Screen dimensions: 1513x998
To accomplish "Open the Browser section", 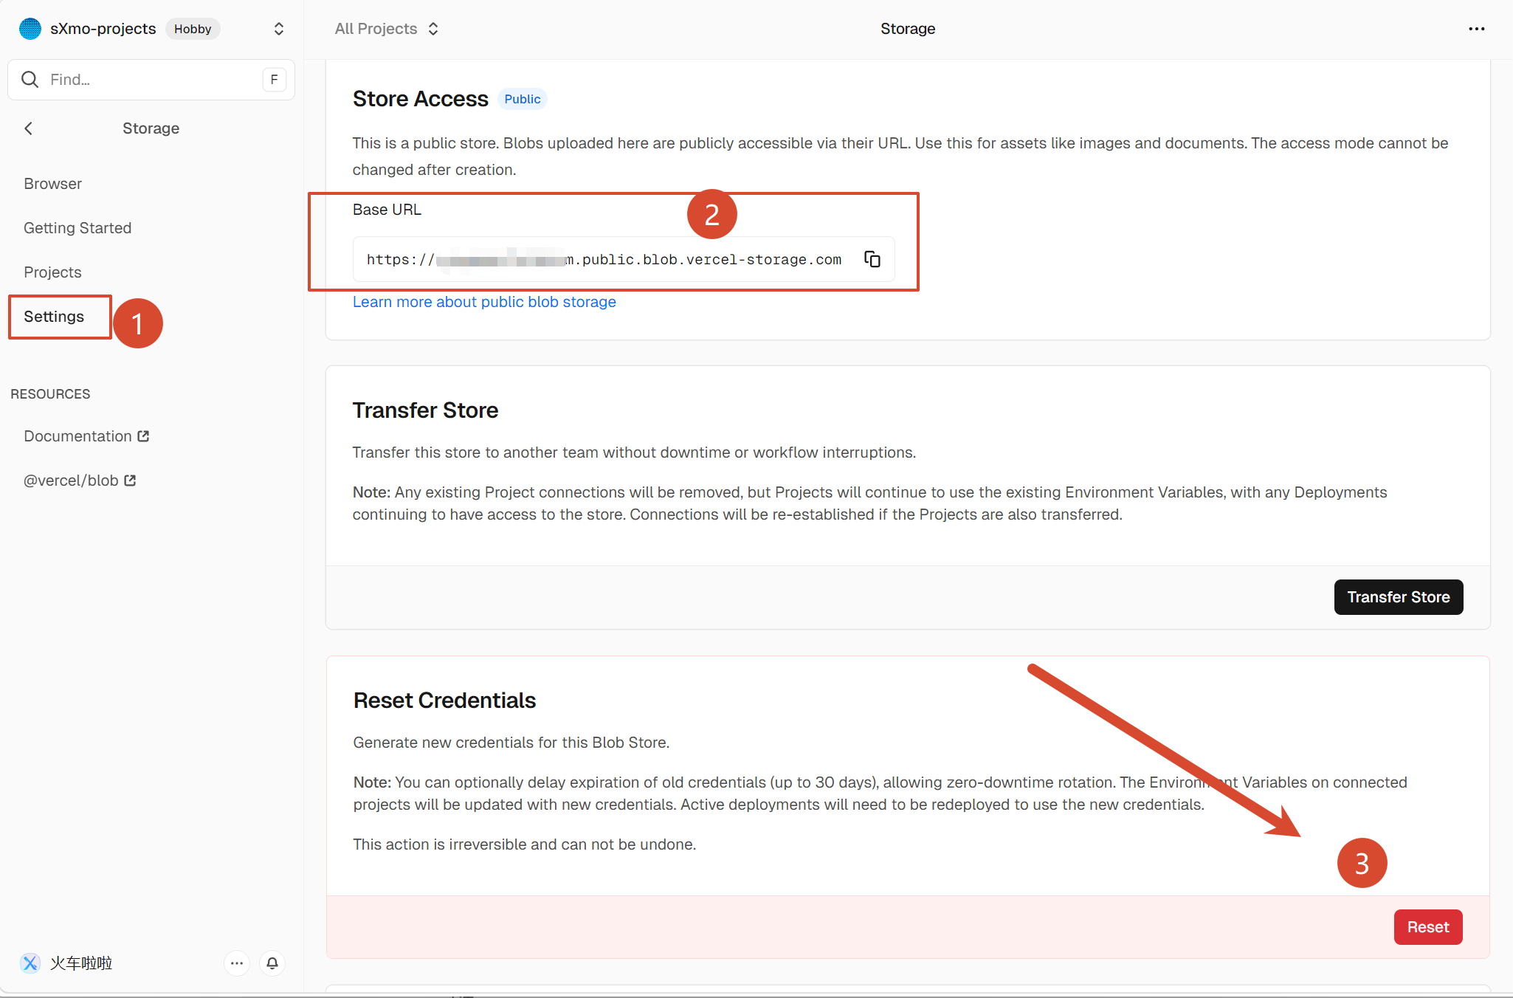I will (x=52, y=184).
